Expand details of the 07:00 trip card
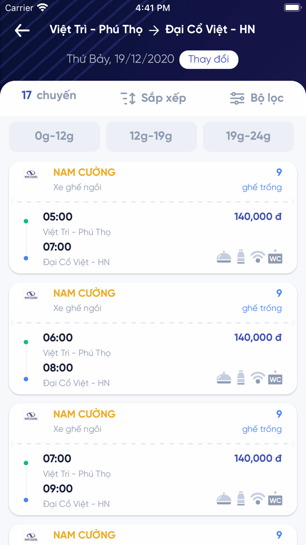 [x=153, y=458]
